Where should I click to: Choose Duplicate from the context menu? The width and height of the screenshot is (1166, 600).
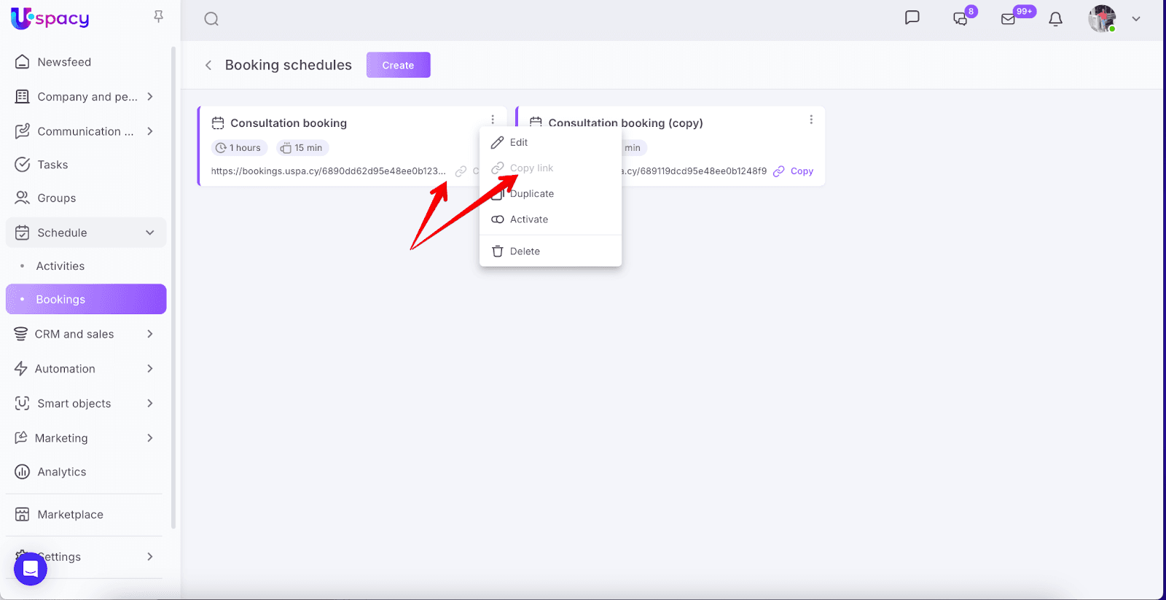coord(531,194)
